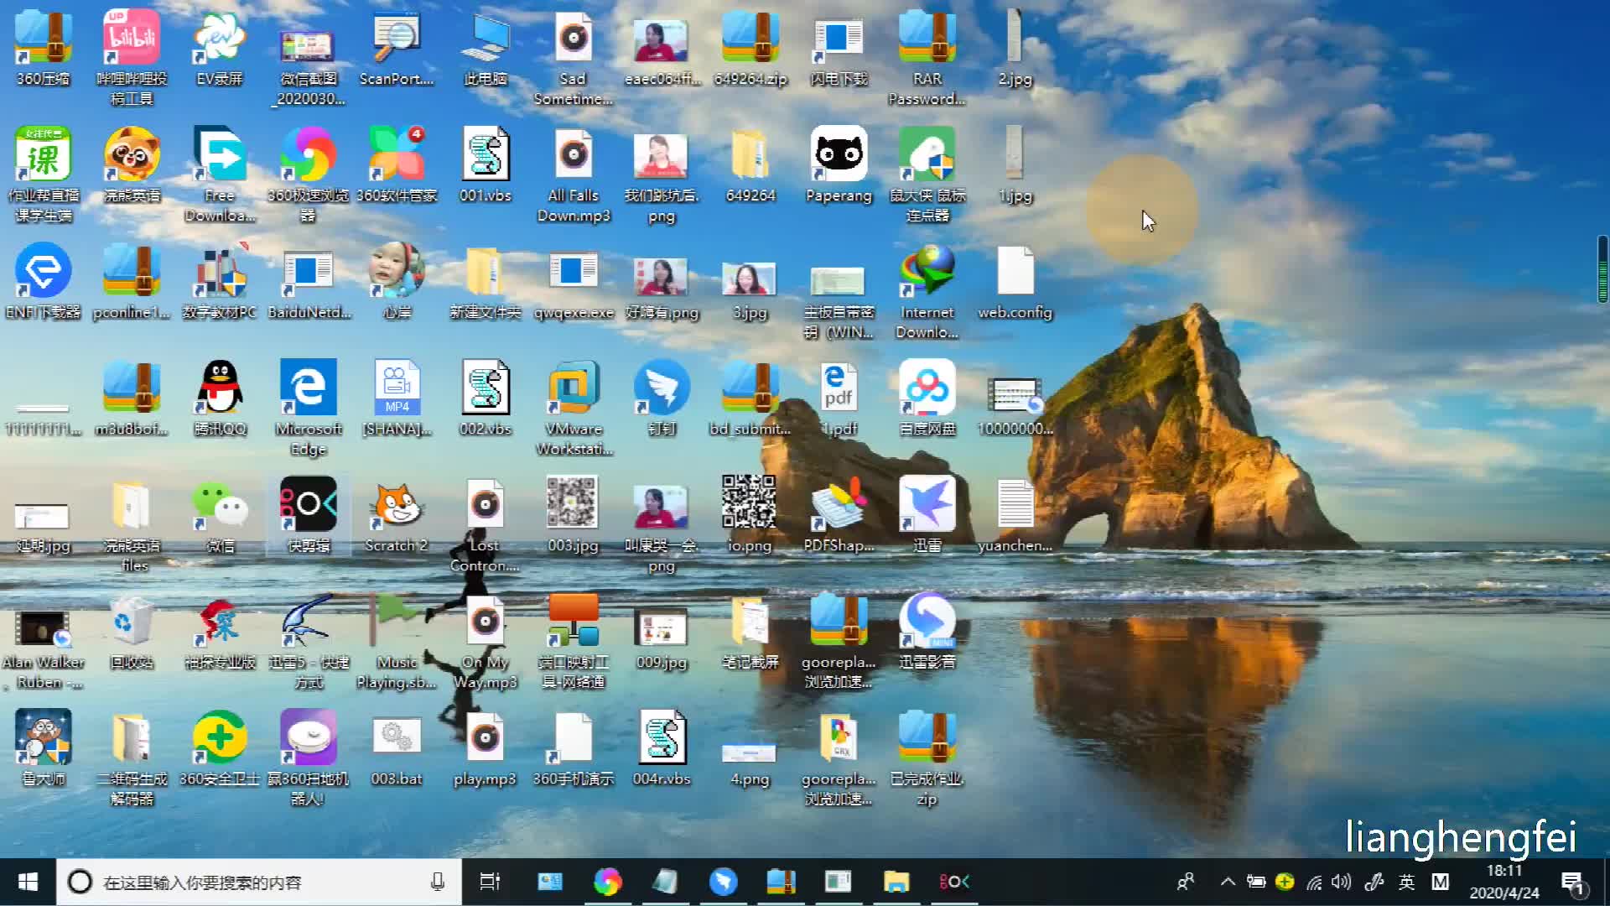This screenshot has width=1610, height=906.
Task: Open Task View on the taskbar
Action: pyautogui.click(x=490, y=882)
